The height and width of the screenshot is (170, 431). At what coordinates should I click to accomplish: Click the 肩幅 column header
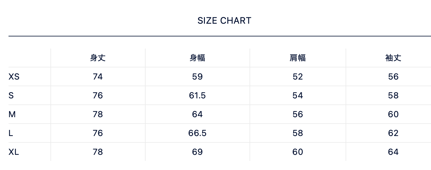298,58
